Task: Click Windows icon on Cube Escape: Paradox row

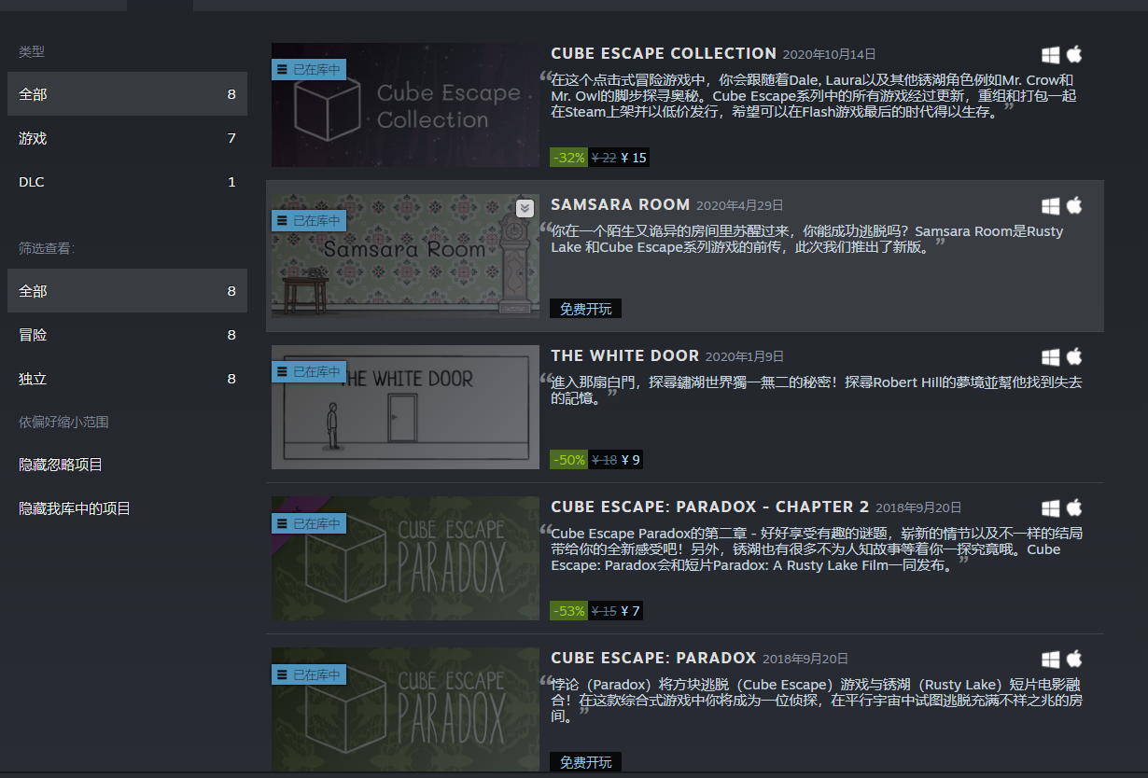Action: 1051,659
